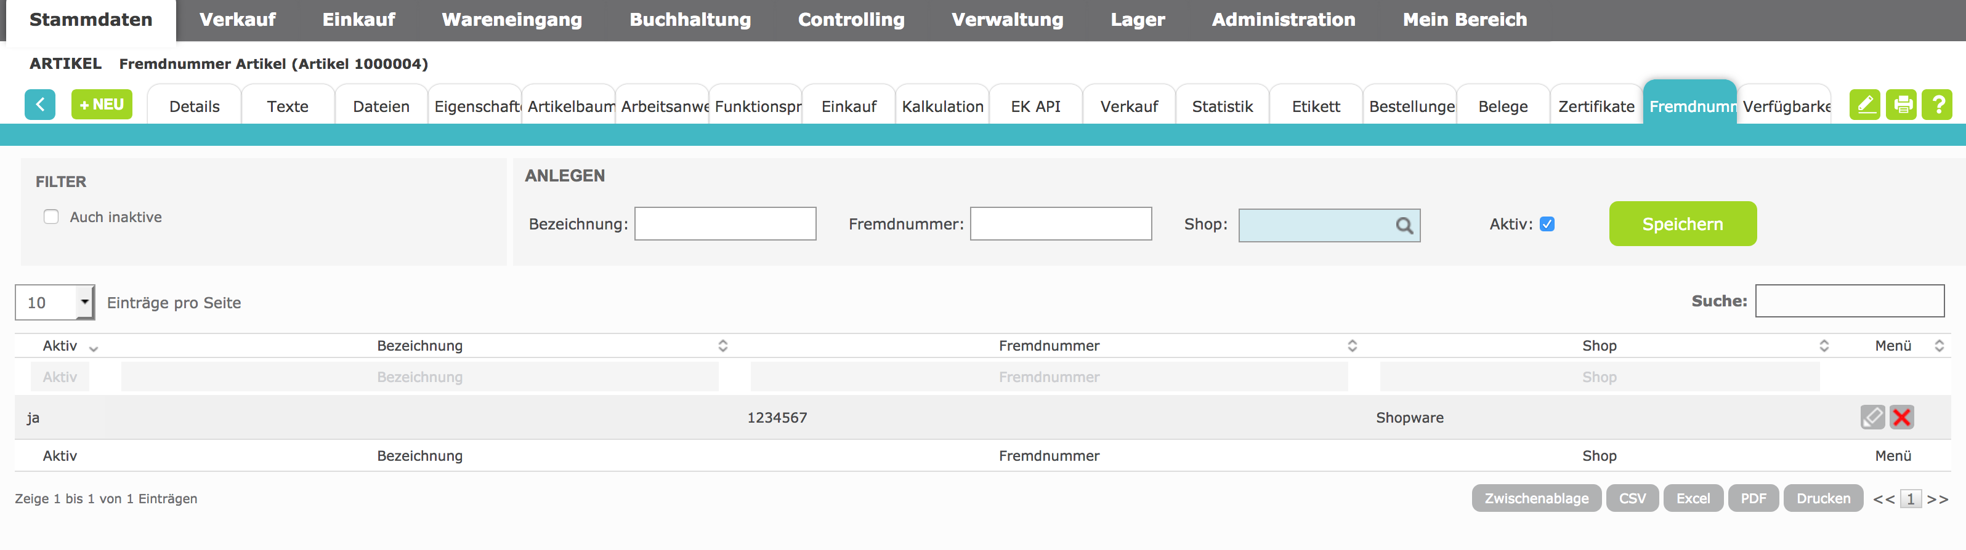The image size is (1966, 550).
Task: Toggle Aktiv column sort chevron
Action: point(93,348)
